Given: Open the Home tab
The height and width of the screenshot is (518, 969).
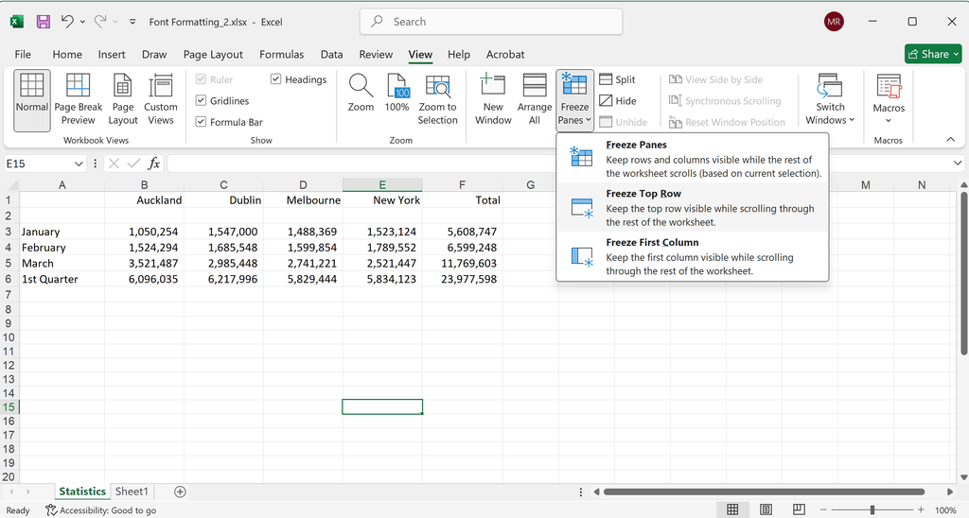Looking at the screenshot, I should (x=67, y=54).
